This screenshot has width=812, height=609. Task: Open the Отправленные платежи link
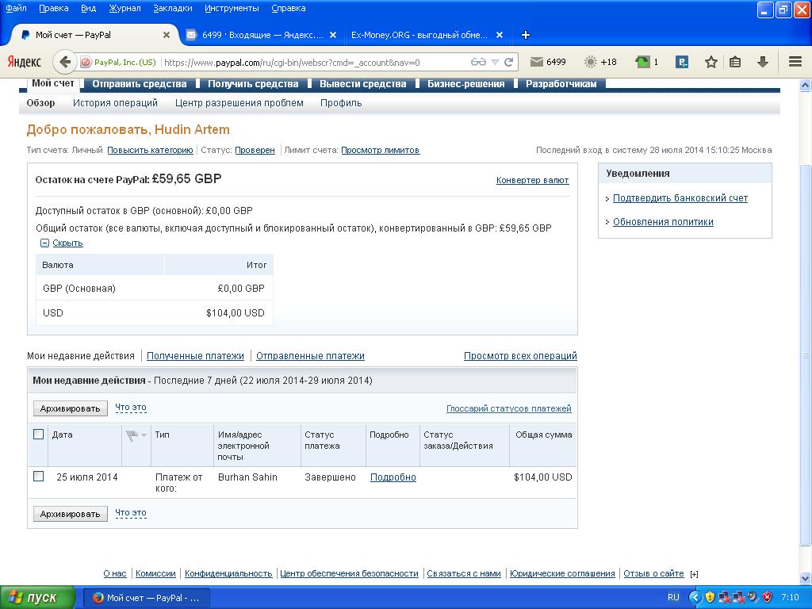tap(310, 356)
